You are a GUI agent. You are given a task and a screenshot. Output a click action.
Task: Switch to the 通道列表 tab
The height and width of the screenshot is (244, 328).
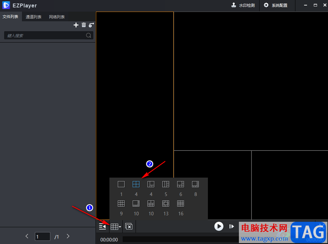[x=34, y=17]
